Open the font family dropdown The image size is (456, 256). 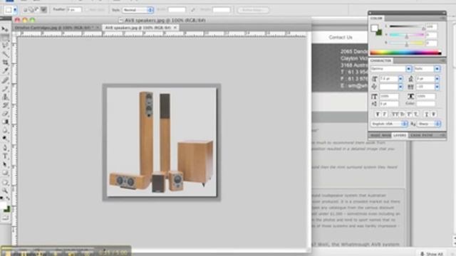tap(409, 69)
